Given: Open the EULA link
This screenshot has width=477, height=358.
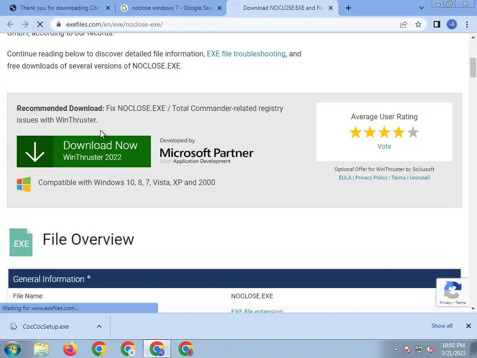Looking at the screenshot, I should (345, 178).
